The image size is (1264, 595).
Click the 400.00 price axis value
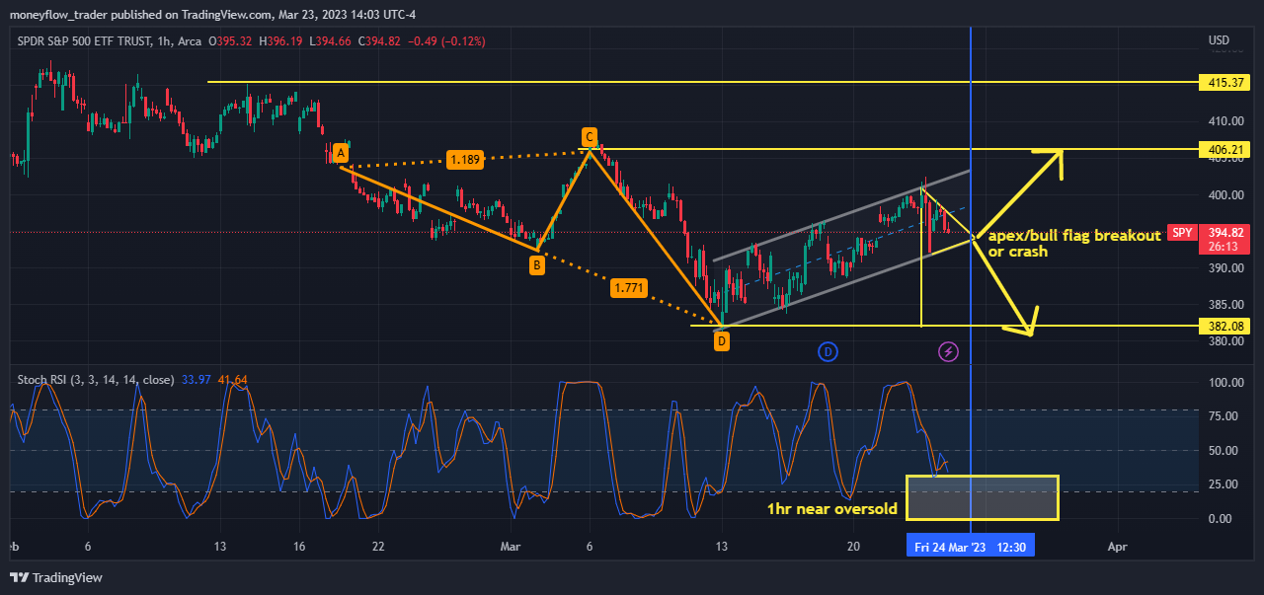[1225, 194]
